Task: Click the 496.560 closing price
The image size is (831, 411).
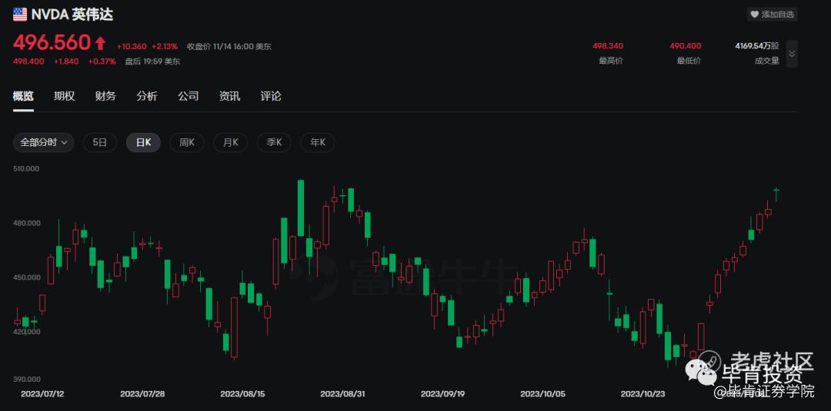Action: point(52,42)
